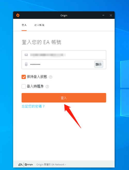The image size is (129, 170).
Task: Click the envelope email icon
Action: (x=26, y=55)
